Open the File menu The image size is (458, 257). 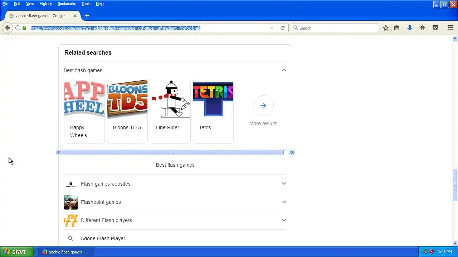[5, 4]
